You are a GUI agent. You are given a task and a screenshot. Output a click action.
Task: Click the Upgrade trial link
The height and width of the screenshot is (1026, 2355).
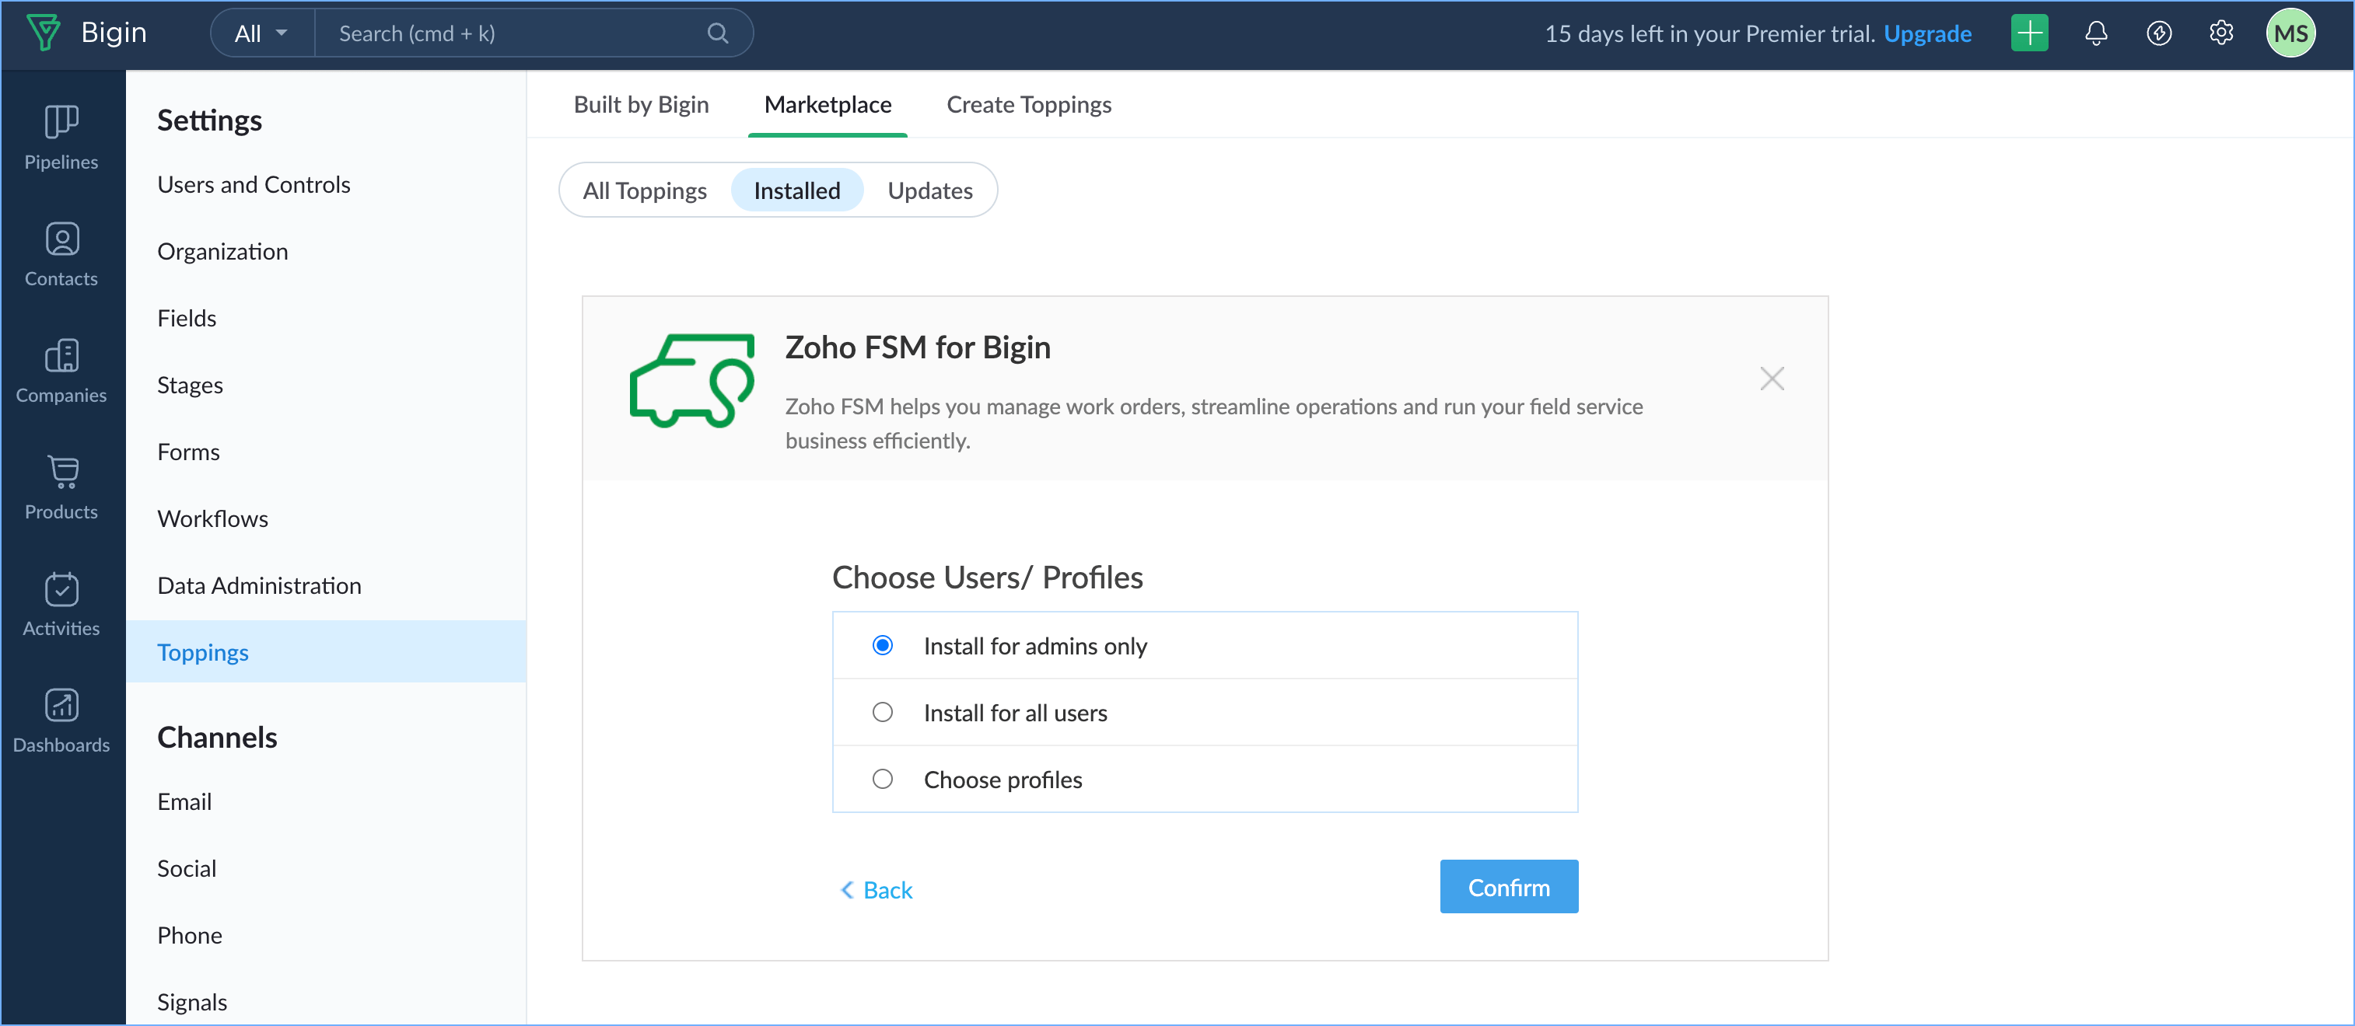click(x=1927, y=33)
